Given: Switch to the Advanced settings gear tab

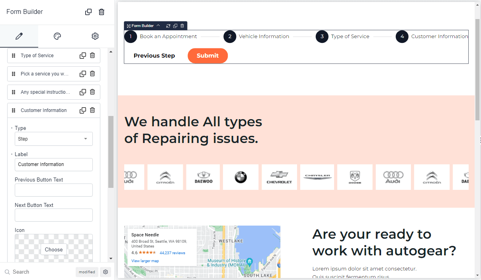Looking at the screenshot, I should [x=95, y=36].
